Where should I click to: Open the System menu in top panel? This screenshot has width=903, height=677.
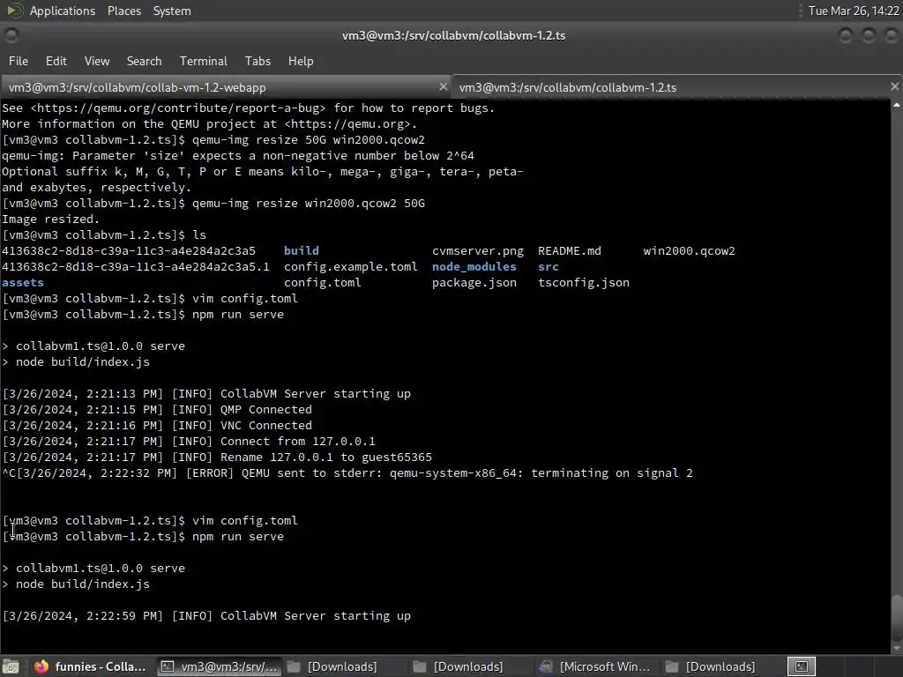click(x=172, y=11)
